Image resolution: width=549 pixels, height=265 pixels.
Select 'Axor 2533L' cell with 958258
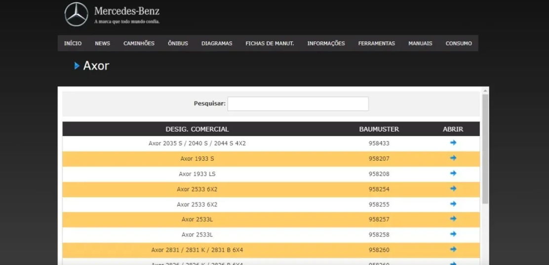click(x=197, y=234)
